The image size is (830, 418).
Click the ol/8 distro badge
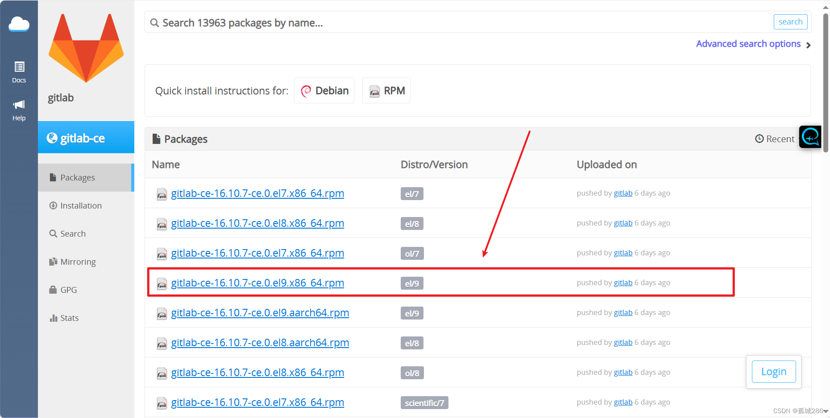[412, 373]
